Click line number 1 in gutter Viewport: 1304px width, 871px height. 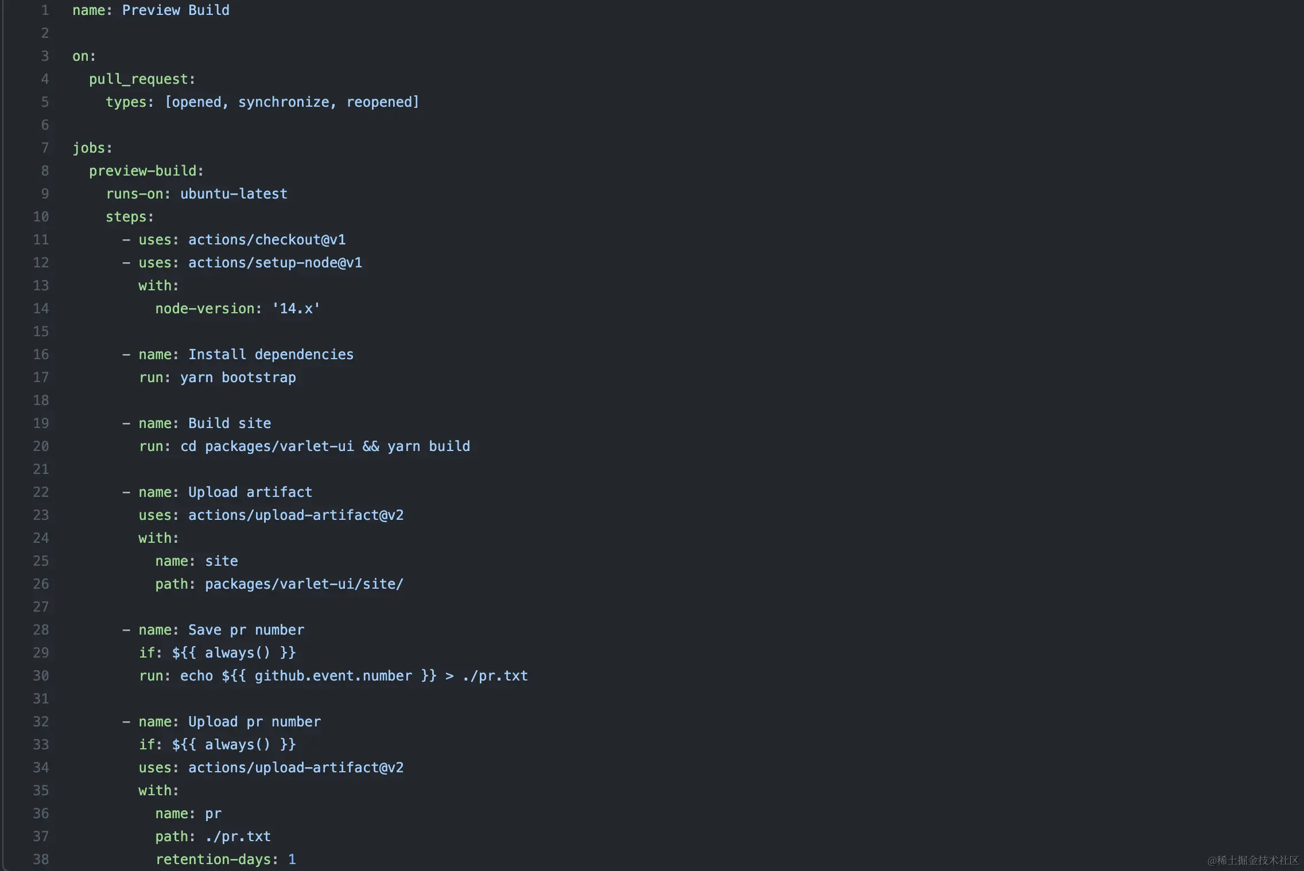click(x=45, y=10)
